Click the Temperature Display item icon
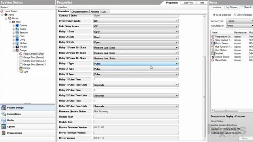Image resolution: width=253 pixels, height=142 pixels. 213,37
